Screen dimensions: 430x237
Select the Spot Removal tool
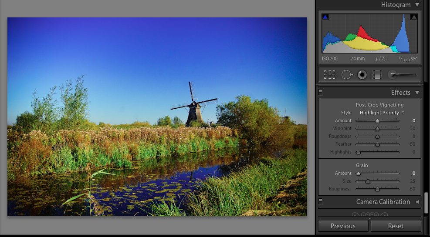coord(347,74)
